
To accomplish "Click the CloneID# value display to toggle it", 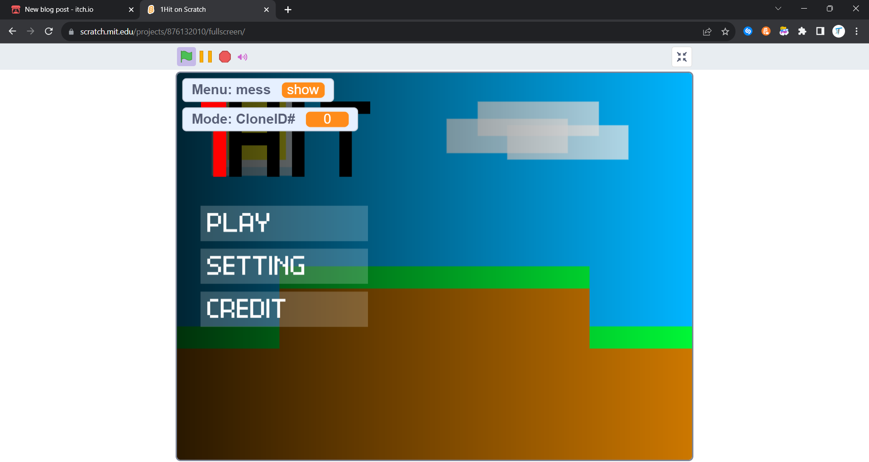I will point(327,119).
